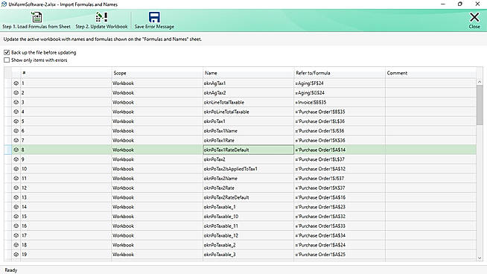Click Workbook scope cell in row 19

pyautogui.click(x=157, y=255)
